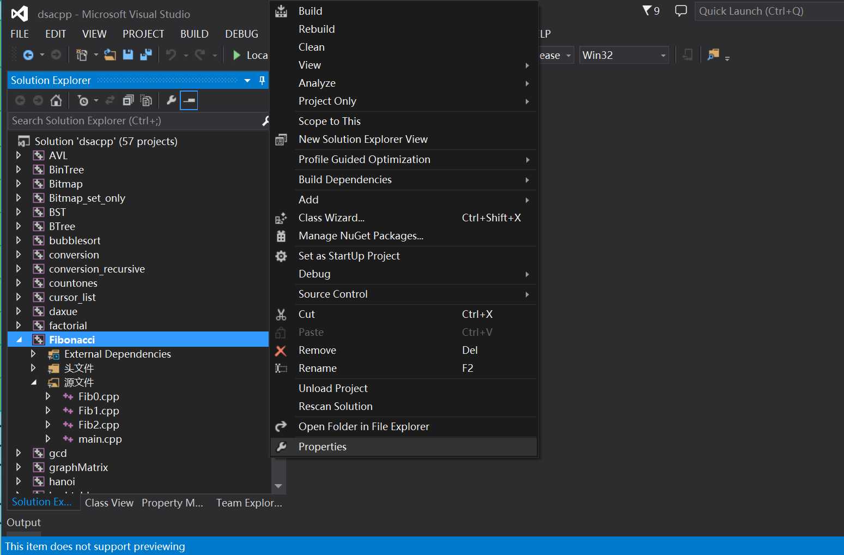Open the Add submenu

[x=404, y=200]
